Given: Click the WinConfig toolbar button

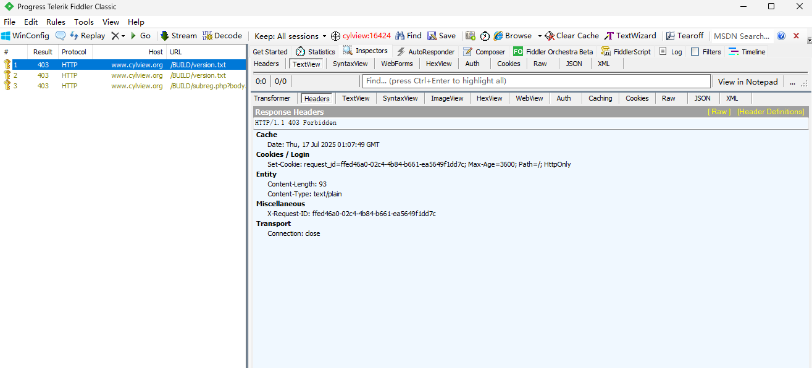Looking at the screenshot, I should click(25, 36).
